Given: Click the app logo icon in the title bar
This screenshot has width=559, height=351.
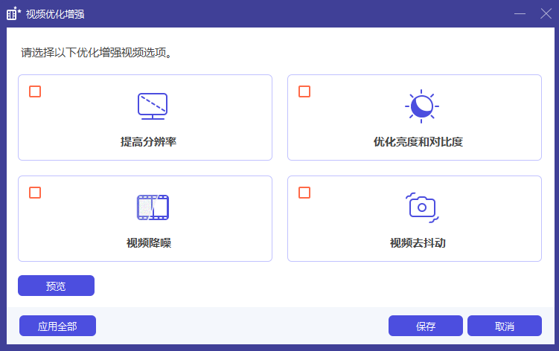Looking at the screenshot, I should point(14,13).
